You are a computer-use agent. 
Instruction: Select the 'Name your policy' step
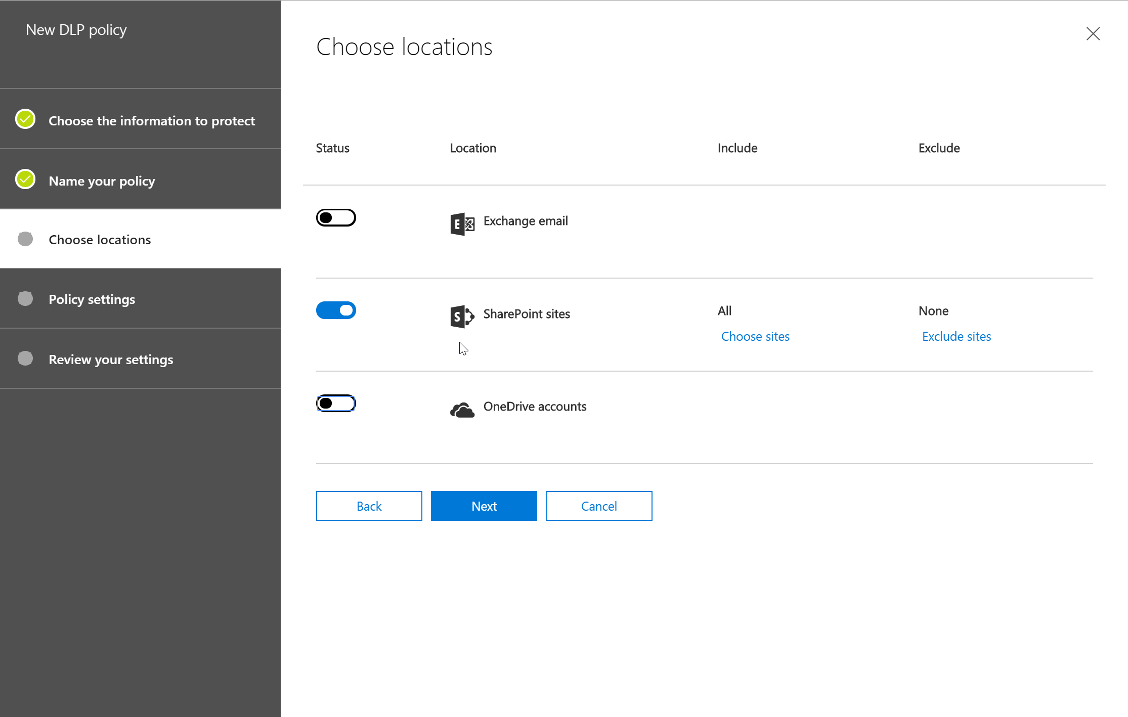coord(101,181)
